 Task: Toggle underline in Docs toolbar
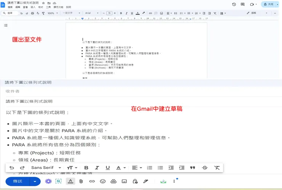coord(132,13)
